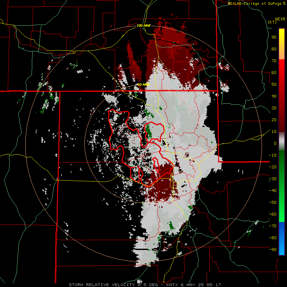287x287 pixels.
Task: Click the -30 value on the velocity scale
Action: (273, 179)
